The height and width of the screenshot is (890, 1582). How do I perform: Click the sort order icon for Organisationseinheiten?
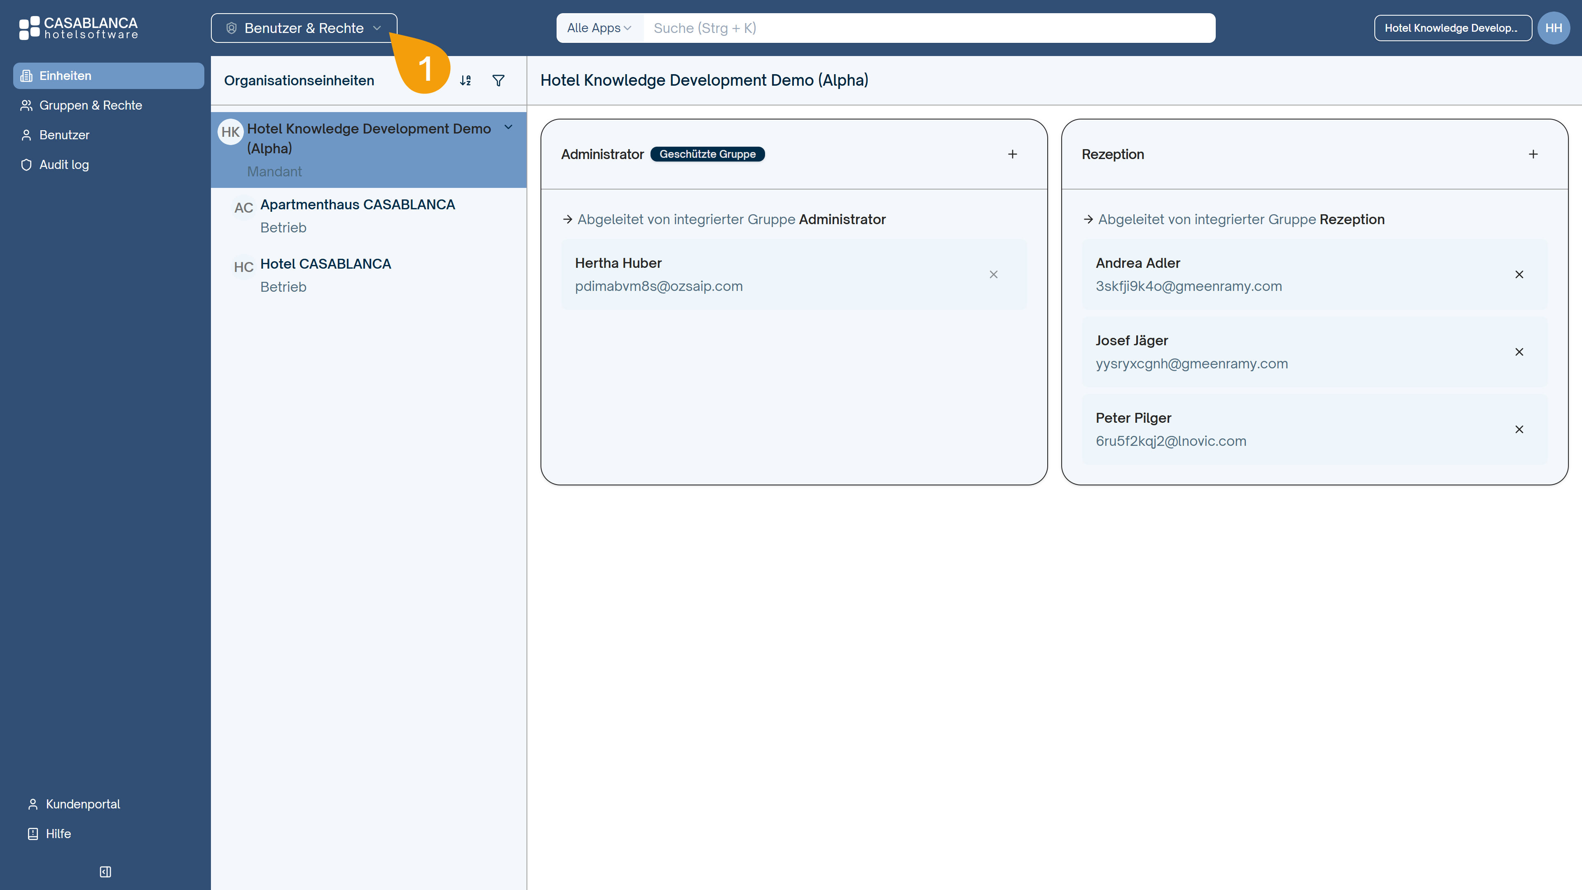pyautogui.click(x=466, y=80)
